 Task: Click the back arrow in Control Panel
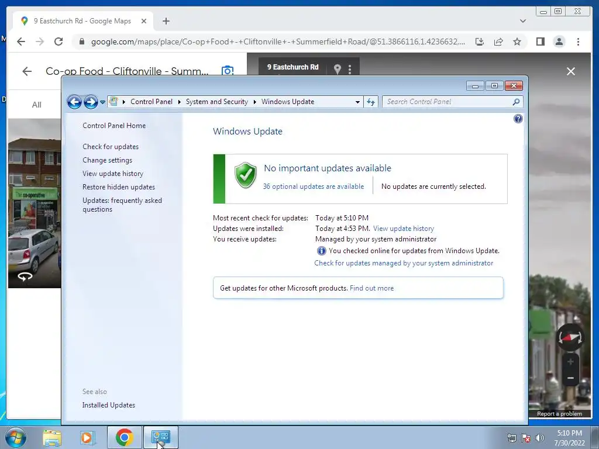tap(74, 102)
